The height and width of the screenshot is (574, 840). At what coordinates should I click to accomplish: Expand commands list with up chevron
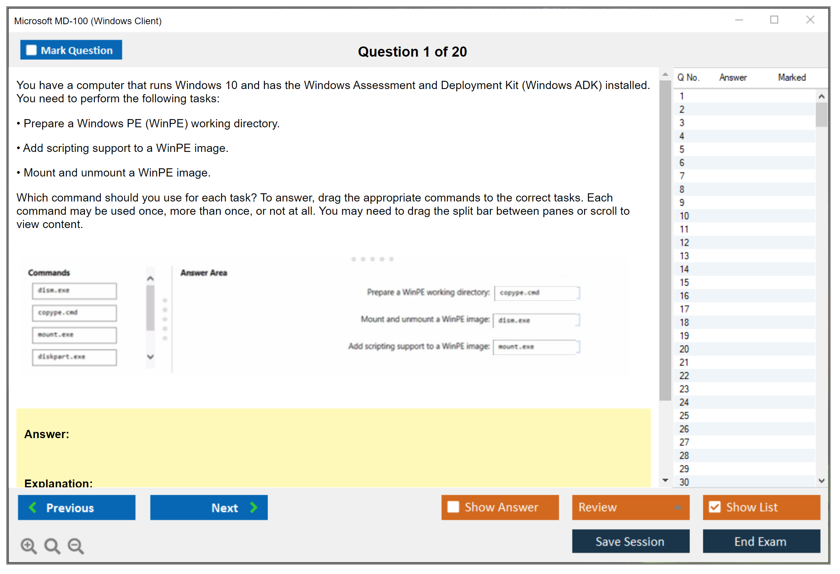click(150, 278)
